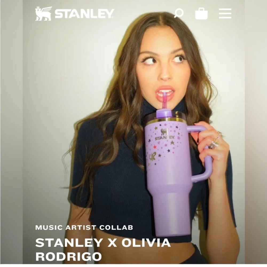Open the shopping bag cart icon
The height and width of the screenshot is (267, 267).
(x=201, y=13)
